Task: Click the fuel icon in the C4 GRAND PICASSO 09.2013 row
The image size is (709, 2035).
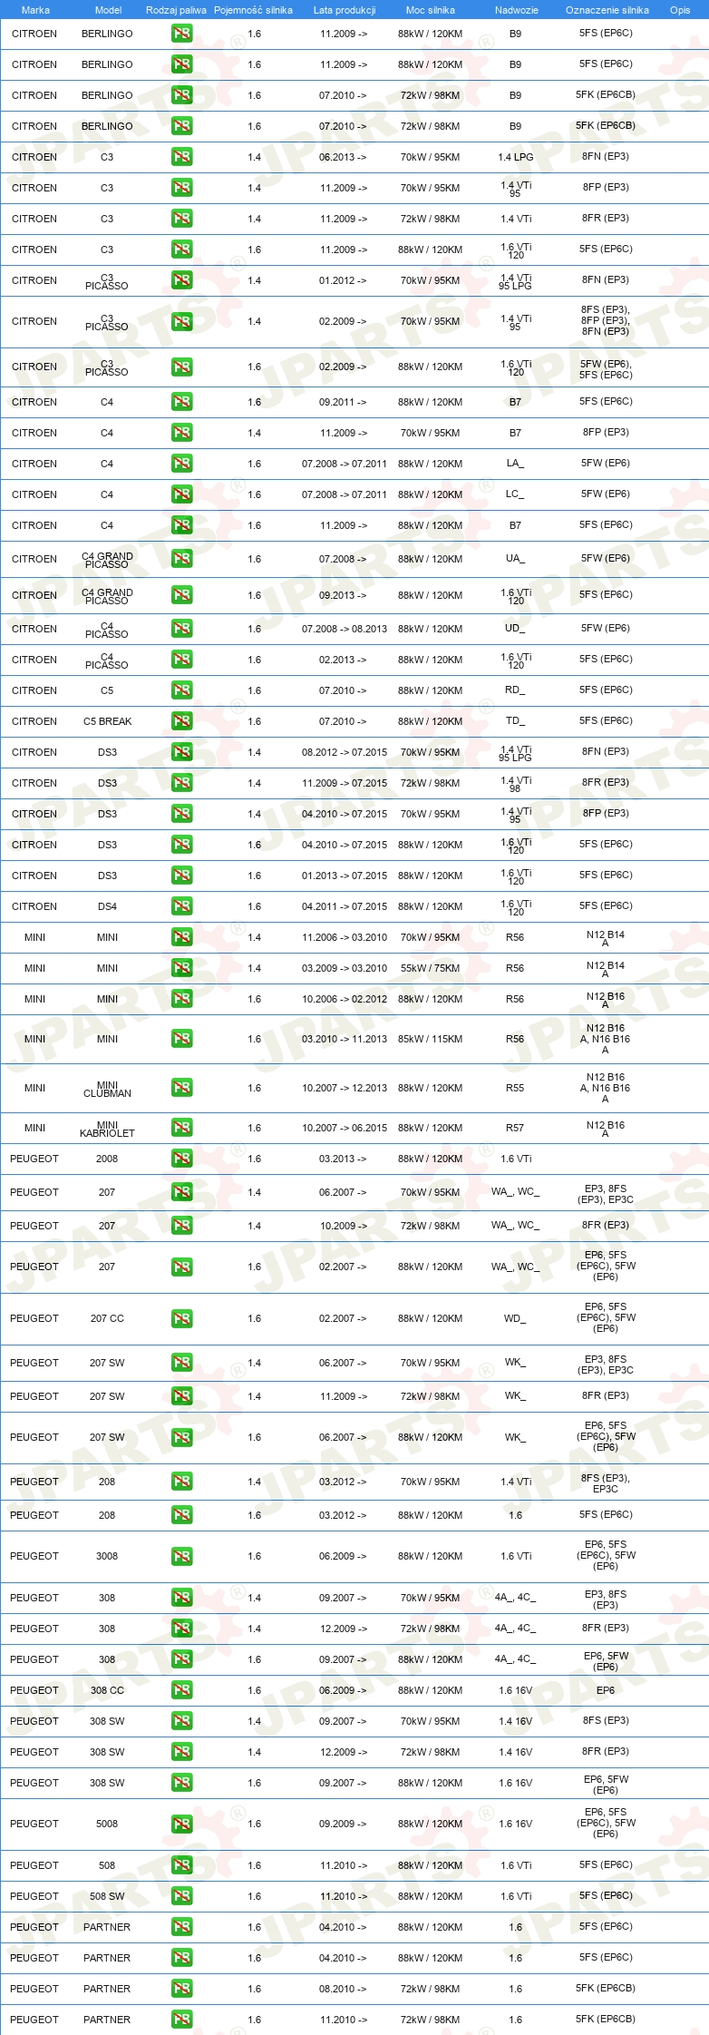Action: (181, 595)
